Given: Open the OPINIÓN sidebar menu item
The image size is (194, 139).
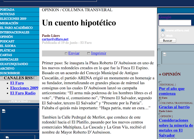Looking at the screenshot, I should coord(6,37).
